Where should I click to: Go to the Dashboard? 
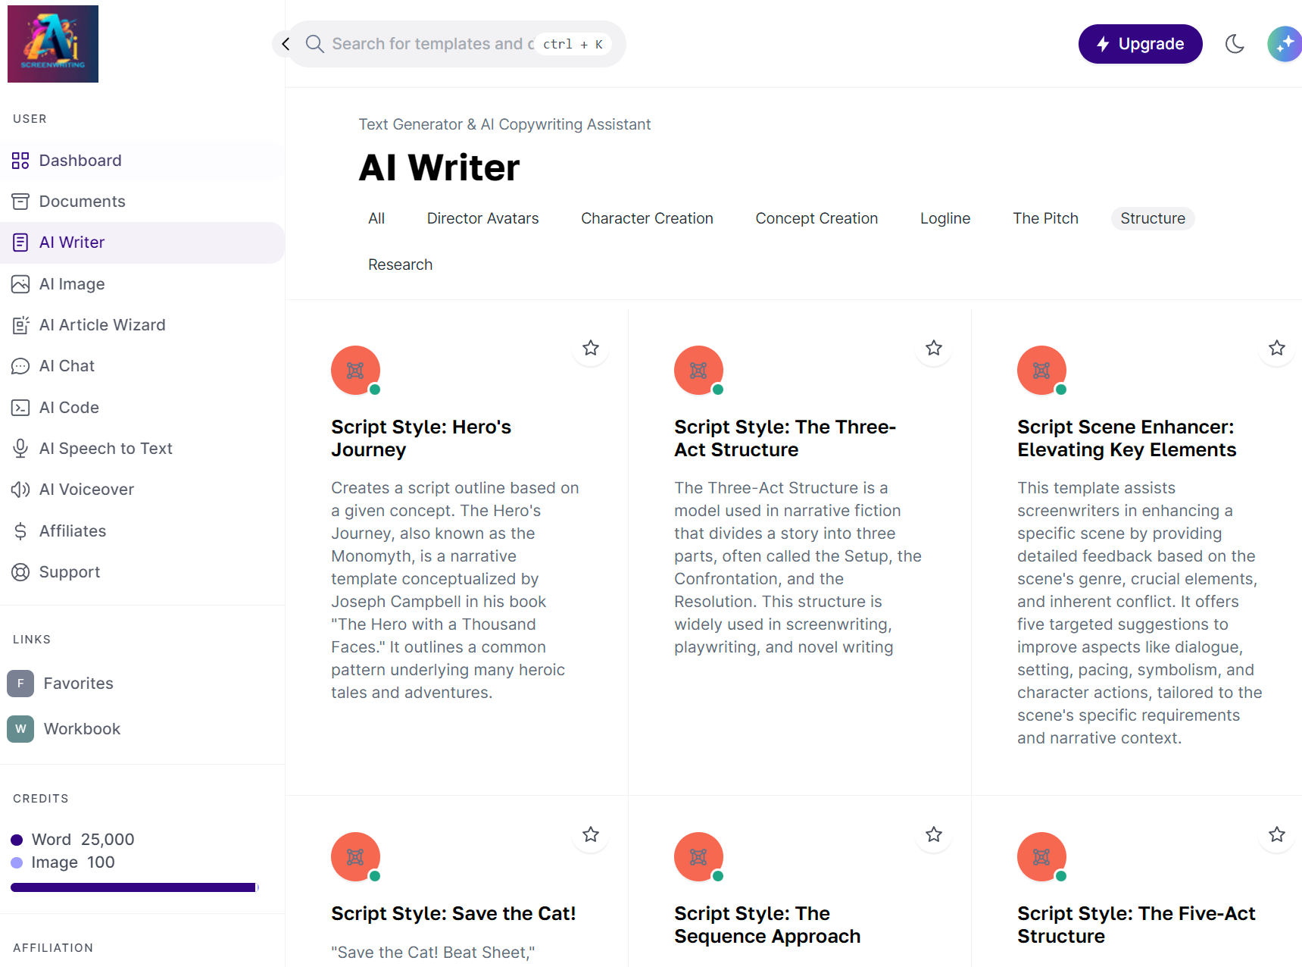click(x=80, y=160)
